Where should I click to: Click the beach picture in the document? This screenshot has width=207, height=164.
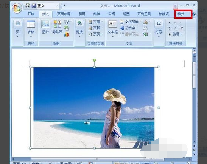pos(94,108)
